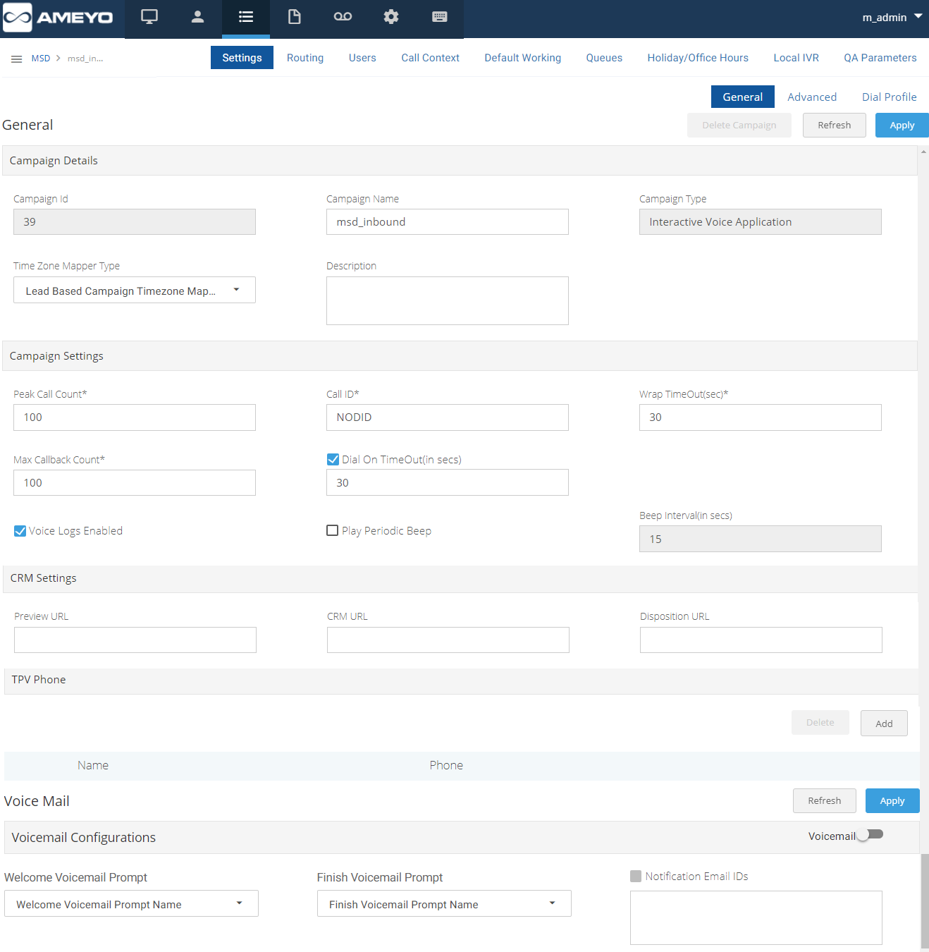Uncheck Dial On TimeOut checkbox
This screenshot has height=952, width=929.
(x=333, y=460)
